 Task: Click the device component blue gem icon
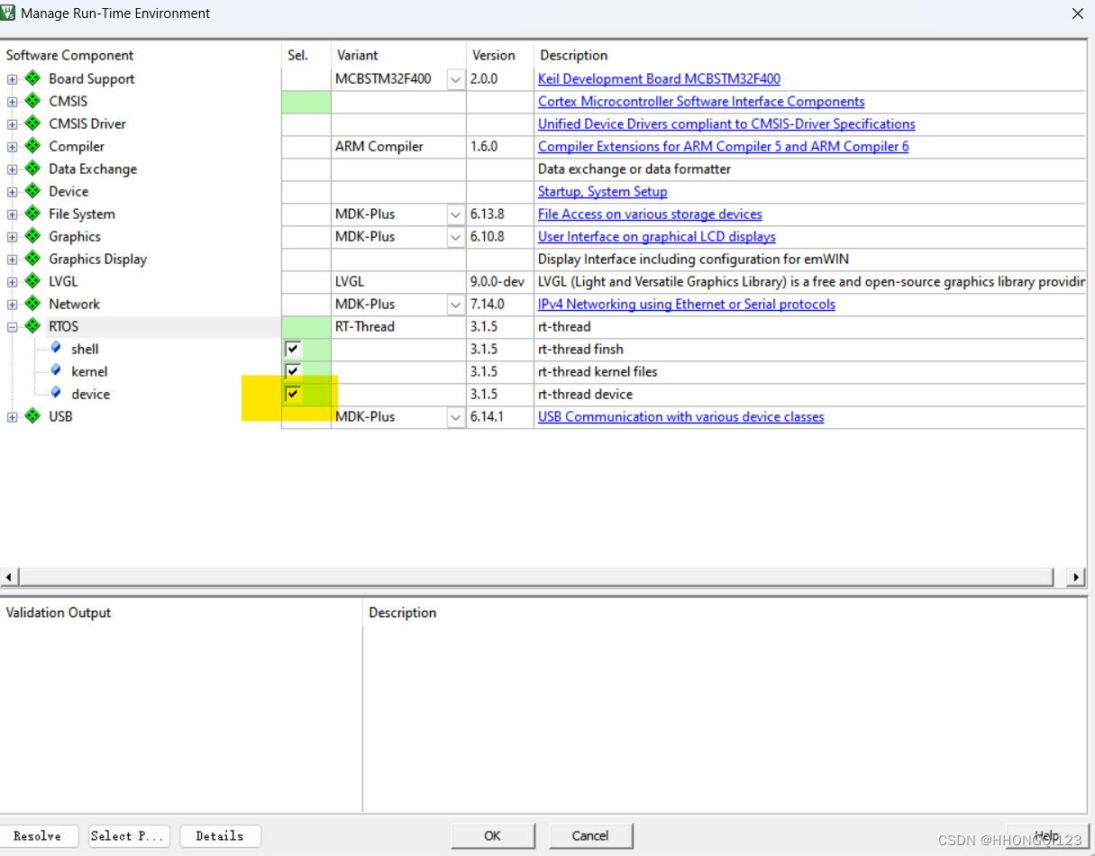coord(56,393)
